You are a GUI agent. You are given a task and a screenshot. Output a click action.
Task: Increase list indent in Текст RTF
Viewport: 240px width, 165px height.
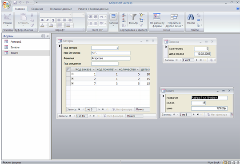(96, 17)
